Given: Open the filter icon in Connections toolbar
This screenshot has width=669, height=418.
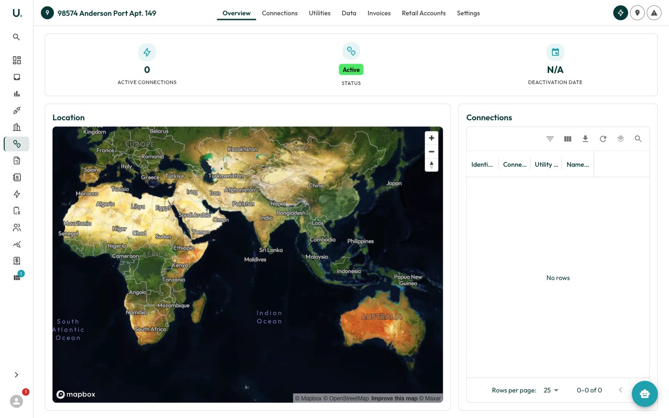Looking at the screenshot, I should tap(550, 139).
